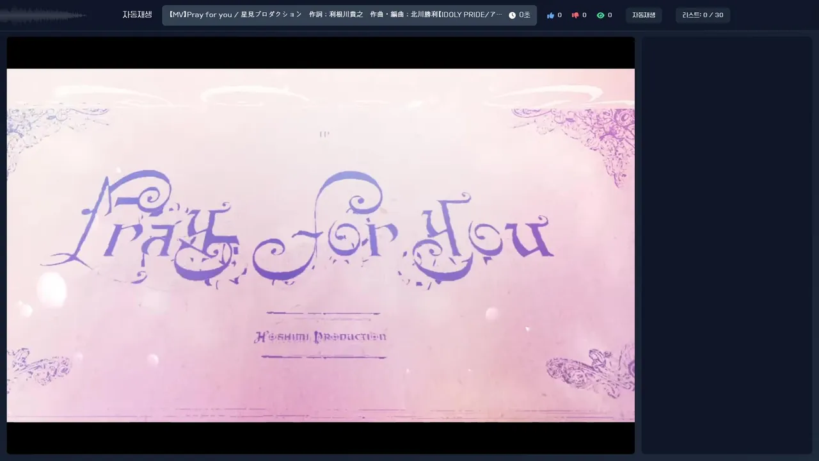Click the 자동재생 button beside view count
819x461 pixels.
(644, 15)
